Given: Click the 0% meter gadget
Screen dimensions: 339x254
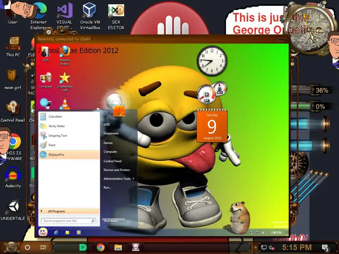Looking at the screenshot, I should (311, 106).
